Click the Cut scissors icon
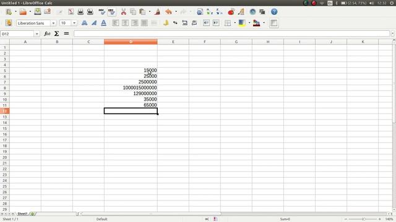Image resolution: width=396 pixels, height=222 pixels. (x=124, y=12)
